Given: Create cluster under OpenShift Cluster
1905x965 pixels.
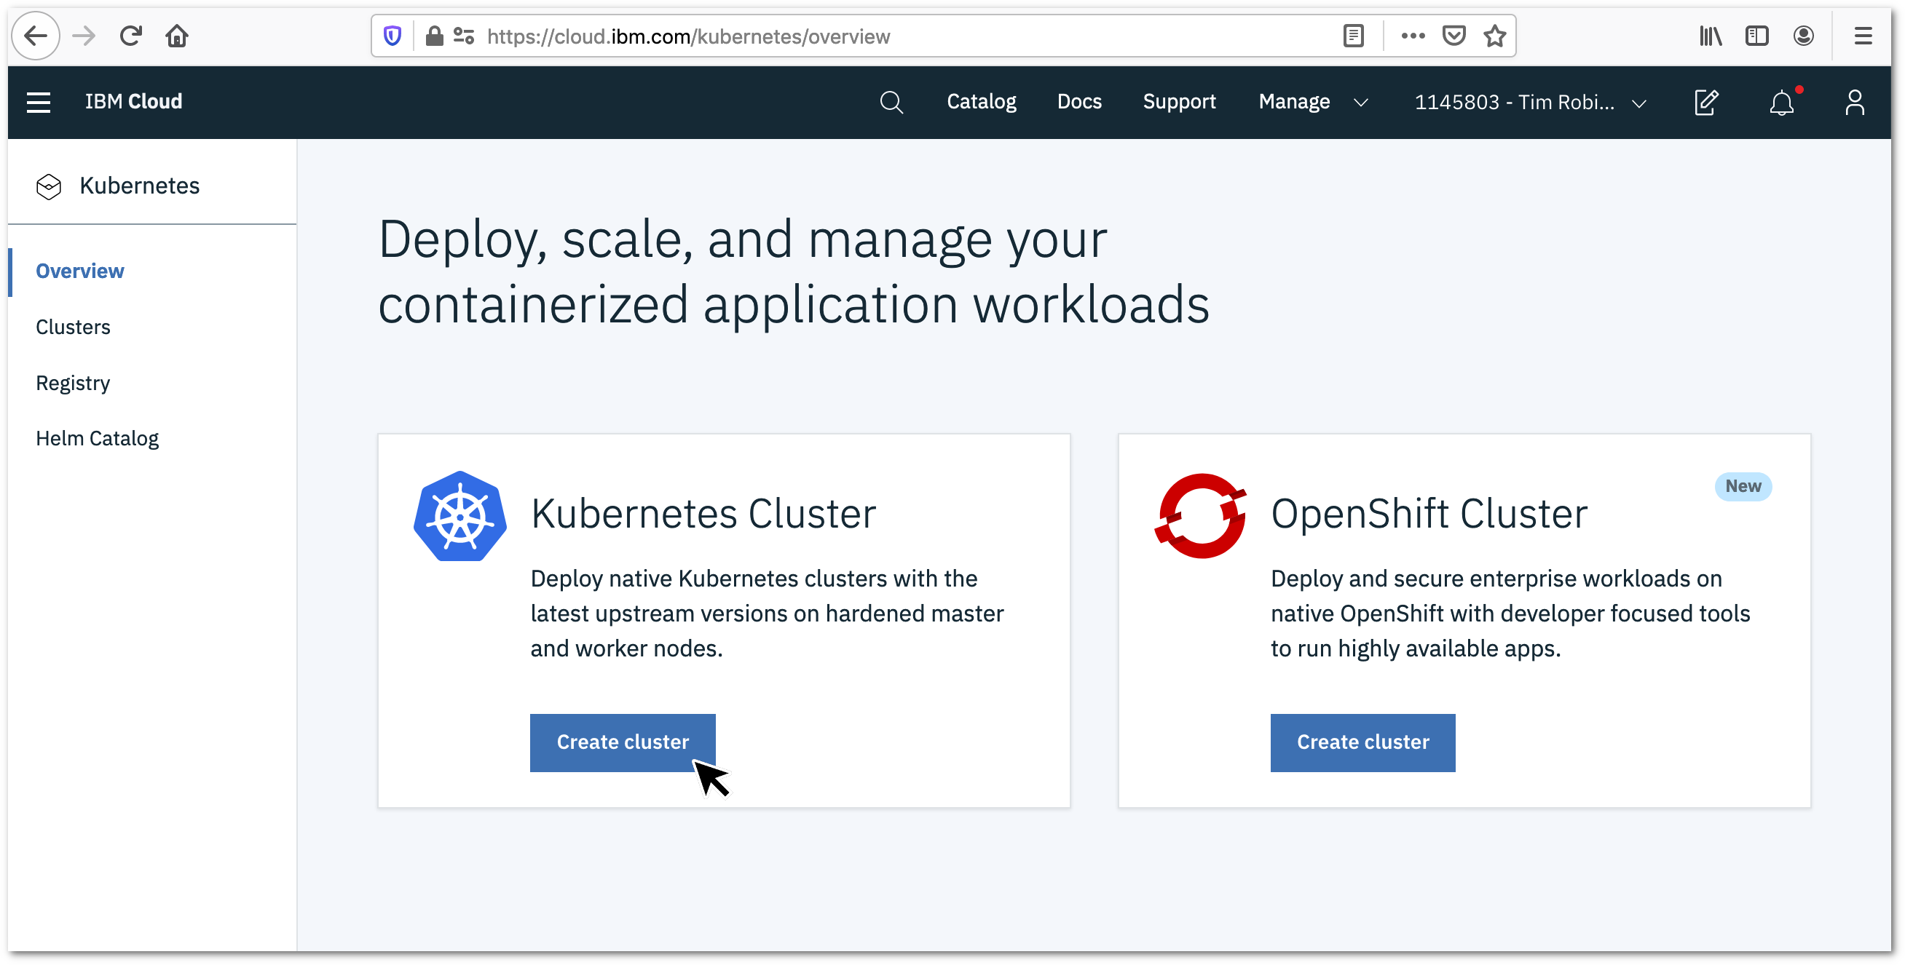Looking at the screenshot, I should (1362, 742).
